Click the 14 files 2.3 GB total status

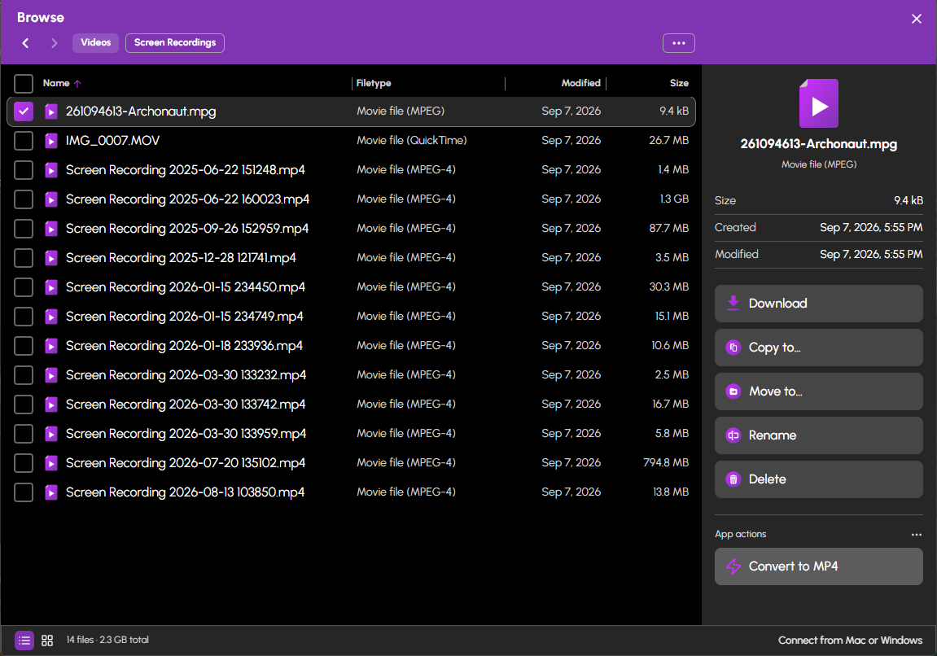(107, 640)
